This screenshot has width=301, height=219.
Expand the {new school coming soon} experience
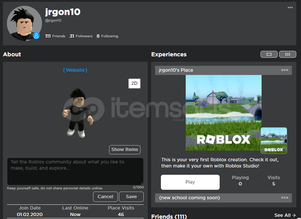223,198
